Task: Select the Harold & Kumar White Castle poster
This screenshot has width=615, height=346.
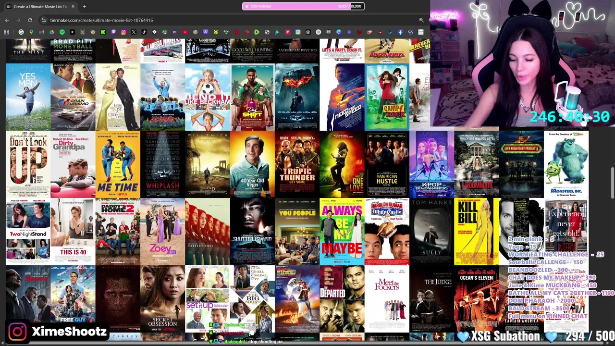Action: click(387, 232)
